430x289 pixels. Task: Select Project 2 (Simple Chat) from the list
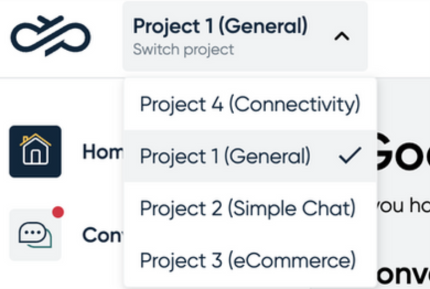pyautogui.click(x=250, y=208)
